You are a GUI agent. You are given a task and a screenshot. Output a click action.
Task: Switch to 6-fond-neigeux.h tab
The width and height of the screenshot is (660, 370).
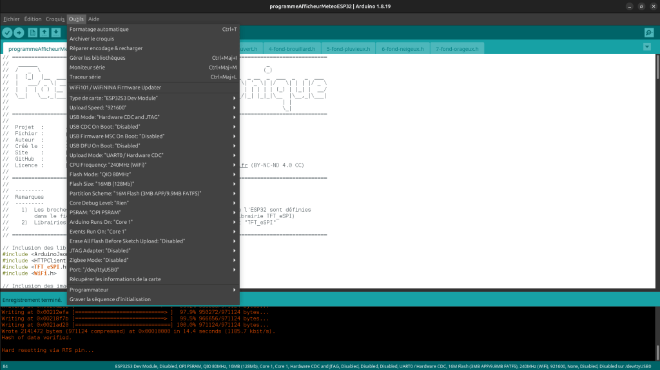click(402, 49)
